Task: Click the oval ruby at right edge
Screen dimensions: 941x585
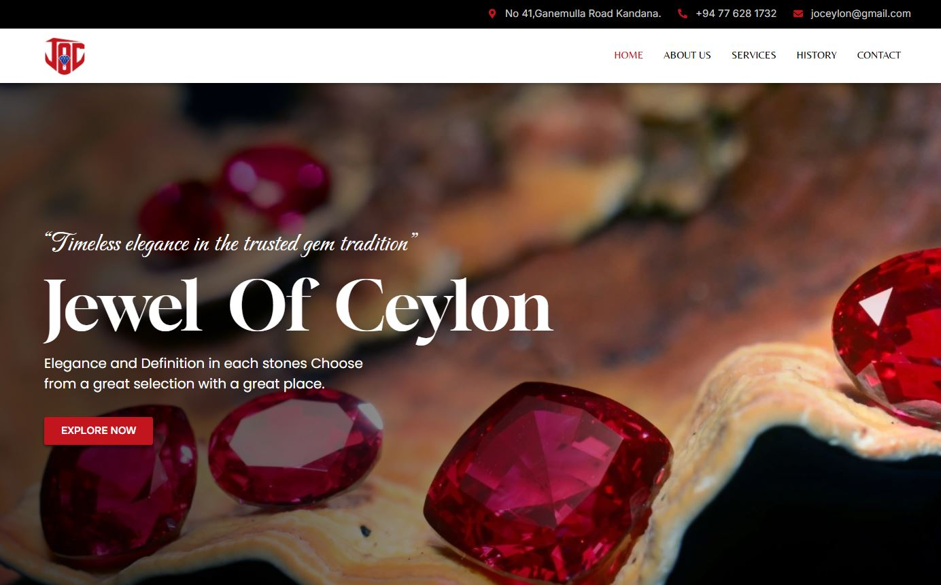Action: pos(888,338)
